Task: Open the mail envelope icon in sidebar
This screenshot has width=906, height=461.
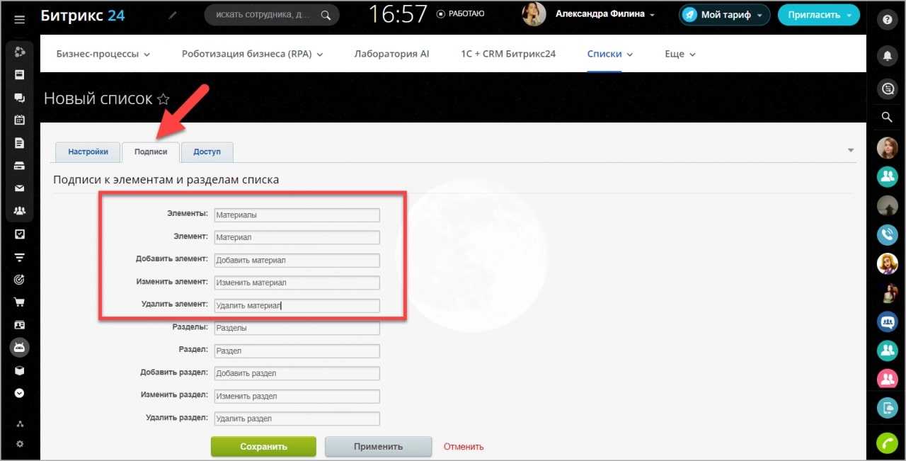Action: pyautogui.click(x=20, y=188)
